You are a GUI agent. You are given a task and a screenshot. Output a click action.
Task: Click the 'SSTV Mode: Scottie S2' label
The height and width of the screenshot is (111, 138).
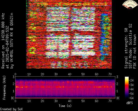point(130,46)
